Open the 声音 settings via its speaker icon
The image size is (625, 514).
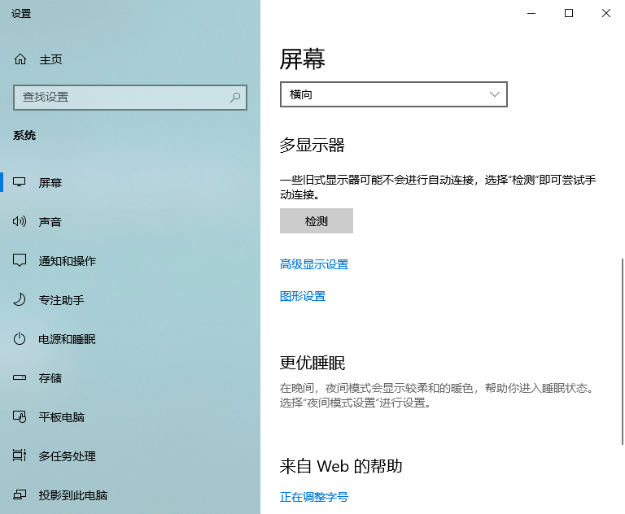tap(20, 222)
